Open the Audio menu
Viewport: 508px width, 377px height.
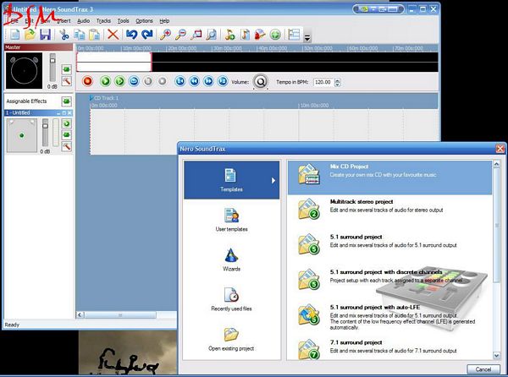pyautogui.click(x=83, y=20)
